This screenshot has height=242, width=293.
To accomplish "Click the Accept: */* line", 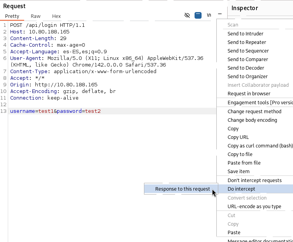I will (x=27, y=78).
